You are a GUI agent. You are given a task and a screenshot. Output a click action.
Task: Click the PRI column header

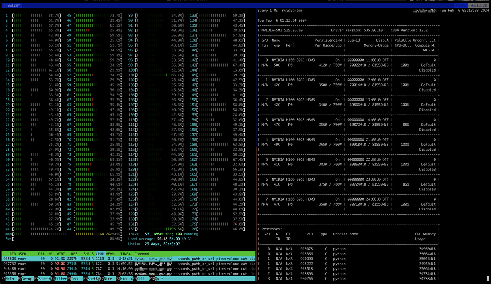42,254
